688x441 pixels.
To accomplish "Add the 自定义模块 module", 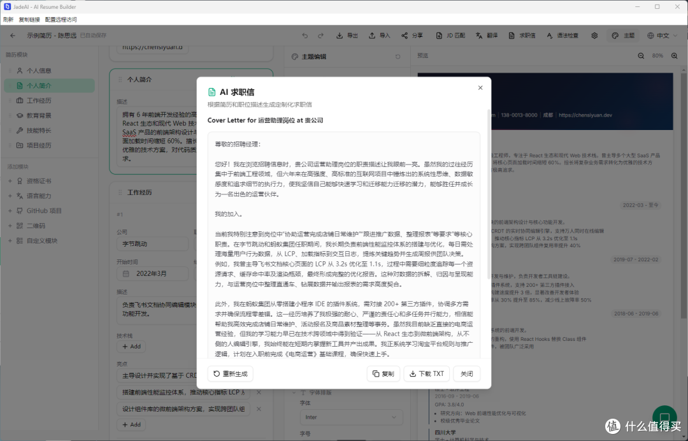I will [x=50, y=240].
